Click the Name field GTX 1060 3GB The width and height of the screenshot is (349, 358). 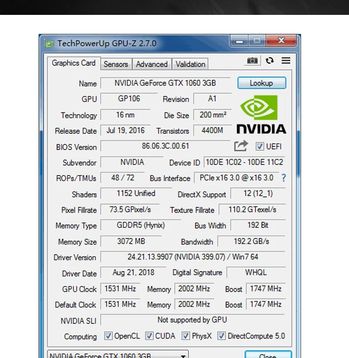coord(165,83)
